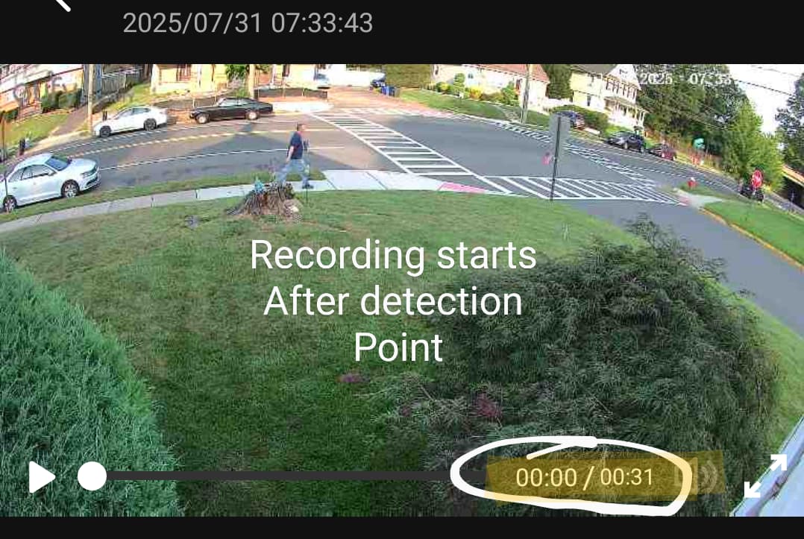Tap the "Recording starts" overlay text
Image resolution: width=804 pixels, height=539 pixels.
coord(393,255)
